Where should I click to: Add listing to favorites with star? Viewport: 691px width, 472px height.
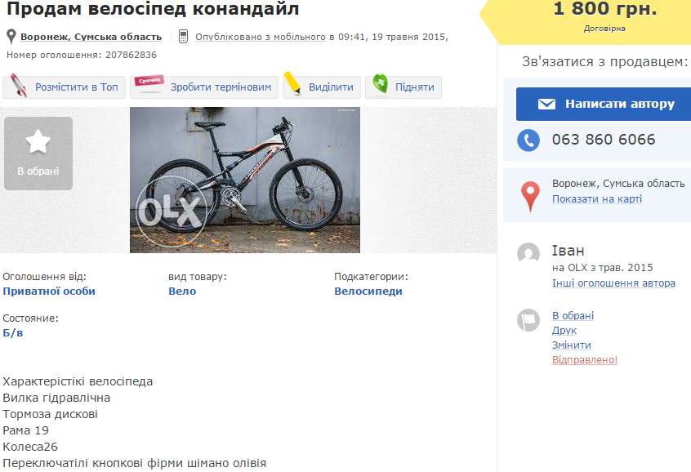pos(38,154)
